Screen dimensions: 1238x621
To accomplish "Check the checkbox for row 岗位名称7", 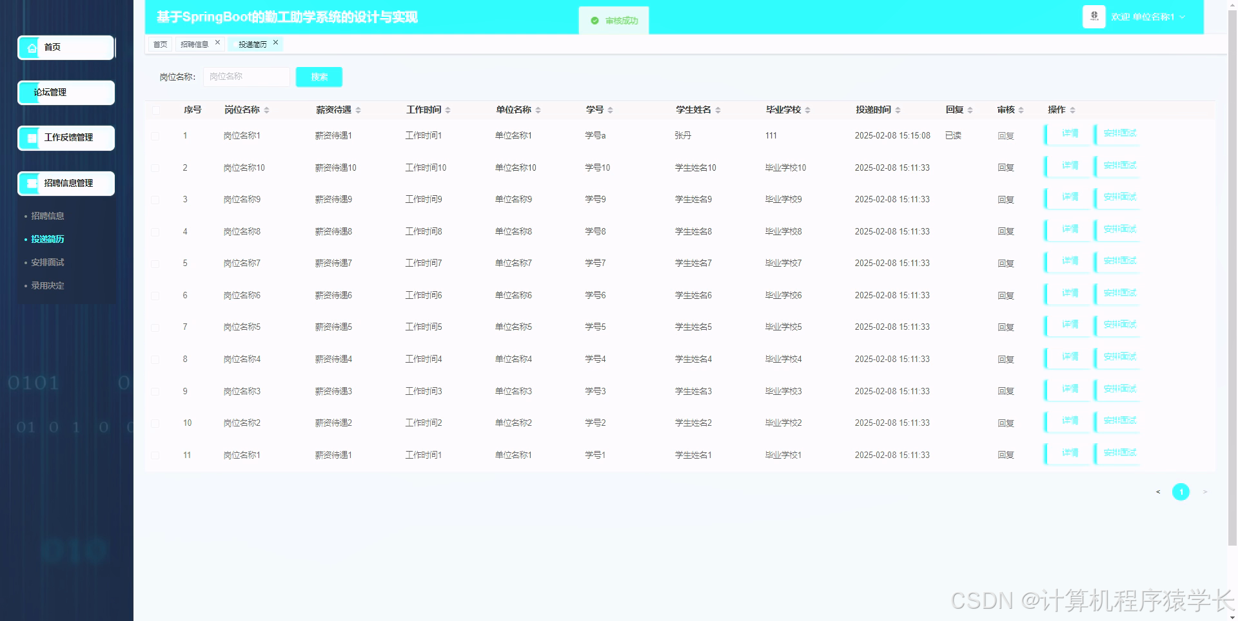I will pos(155,263).
